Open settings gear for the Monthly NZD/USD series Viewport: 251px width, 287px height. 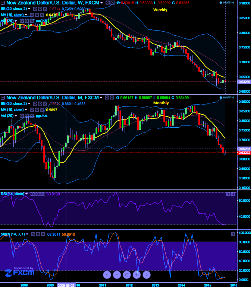point(112,98)
